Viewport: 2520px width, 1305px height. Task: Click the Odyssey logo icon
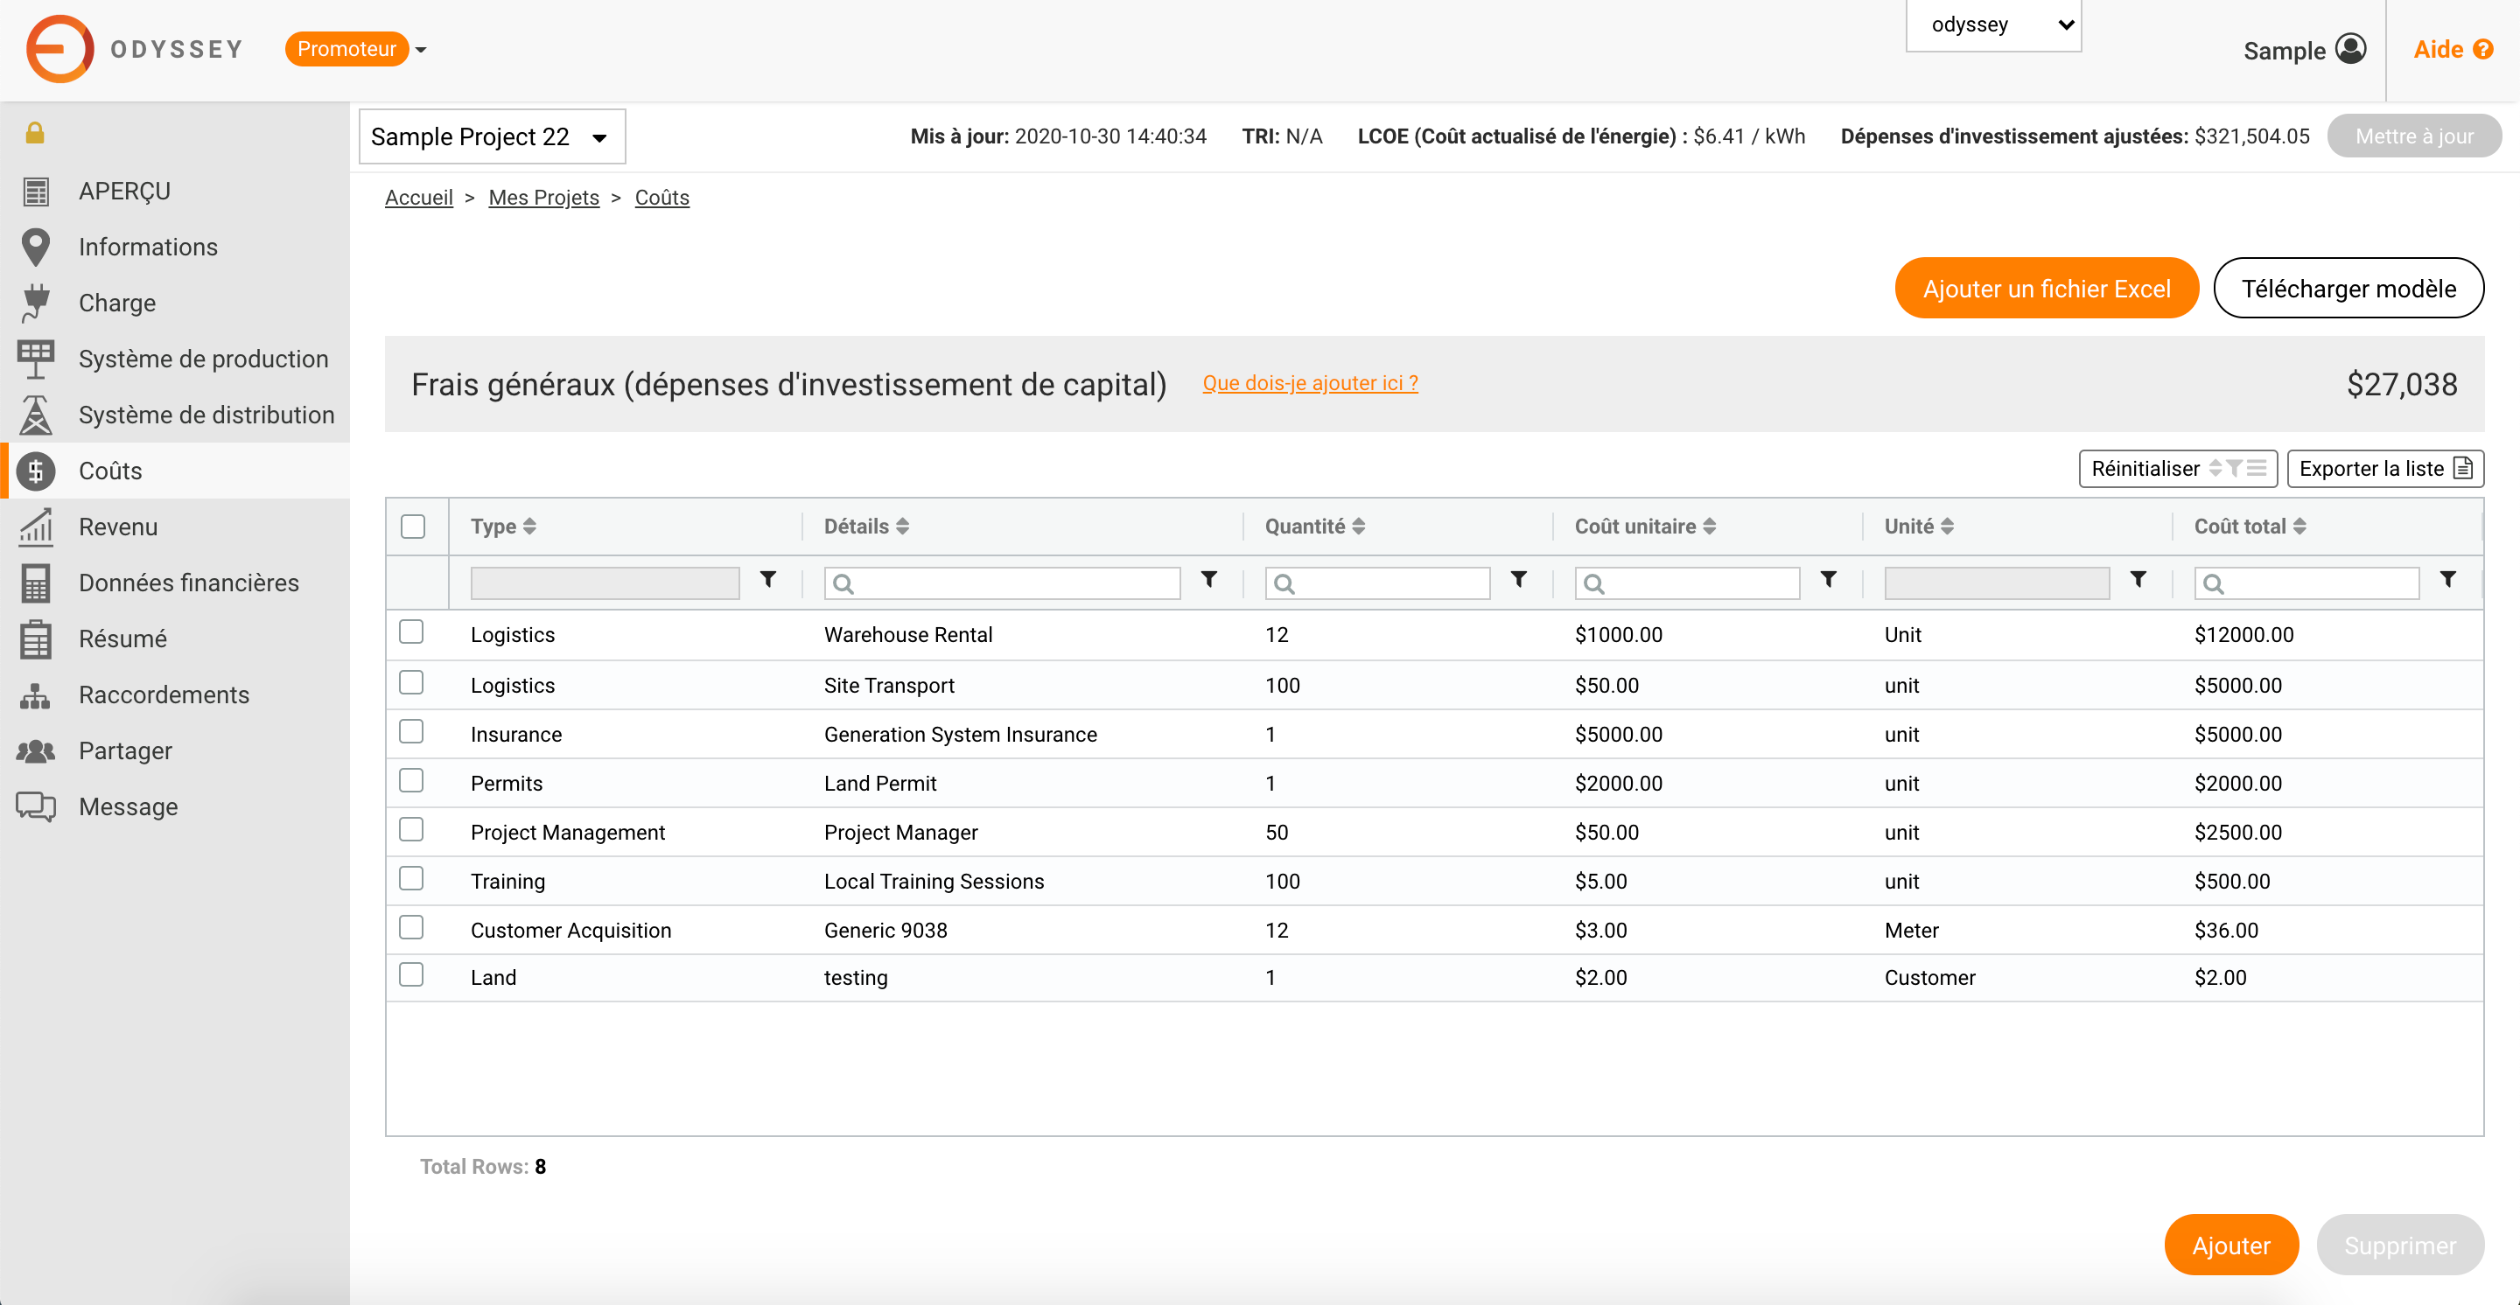coord(59,49)
